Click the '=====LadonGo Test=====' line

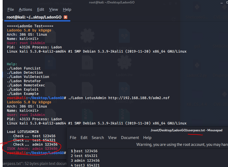(x=30, y=26)
